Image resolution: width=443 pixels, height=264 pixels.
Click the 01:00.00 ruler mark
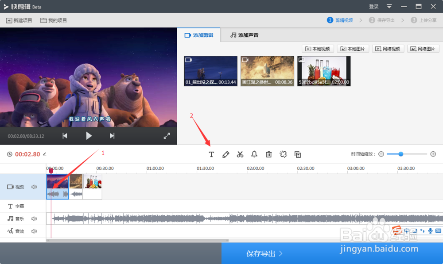[155, 168]
